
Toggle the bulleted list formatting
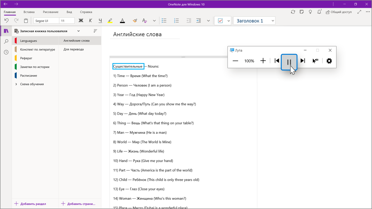[164, 20]
